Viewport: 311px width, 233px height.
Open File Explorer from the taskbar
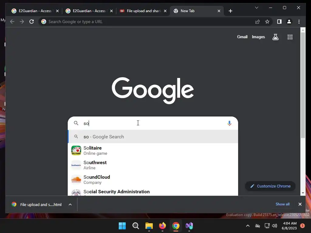149,226
